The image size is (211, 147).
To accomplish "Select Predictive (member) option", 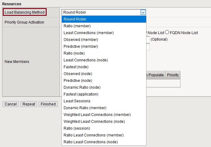I will [81, 47].
